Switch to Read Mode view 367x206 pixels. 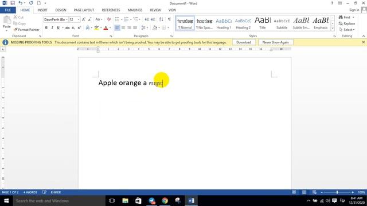pyautogui.click(x=294, y=192)
